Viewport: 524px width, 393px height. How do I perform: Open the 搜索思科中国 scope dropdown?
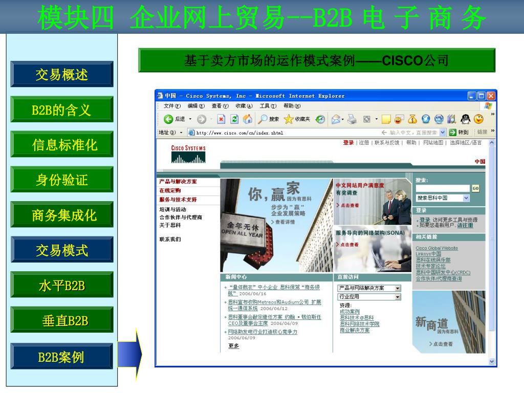click(x=466, y=198)
